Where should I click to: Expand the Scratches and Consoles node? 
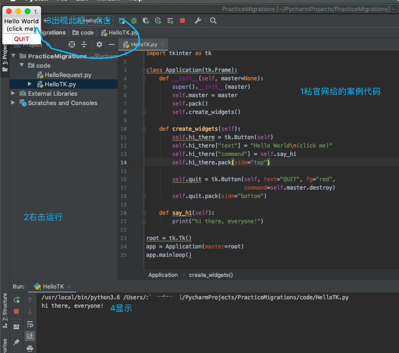(x=13, y=103)
